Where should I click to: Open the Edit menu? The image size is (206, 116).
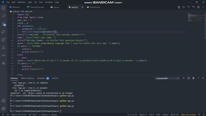(x=13, y=2)
